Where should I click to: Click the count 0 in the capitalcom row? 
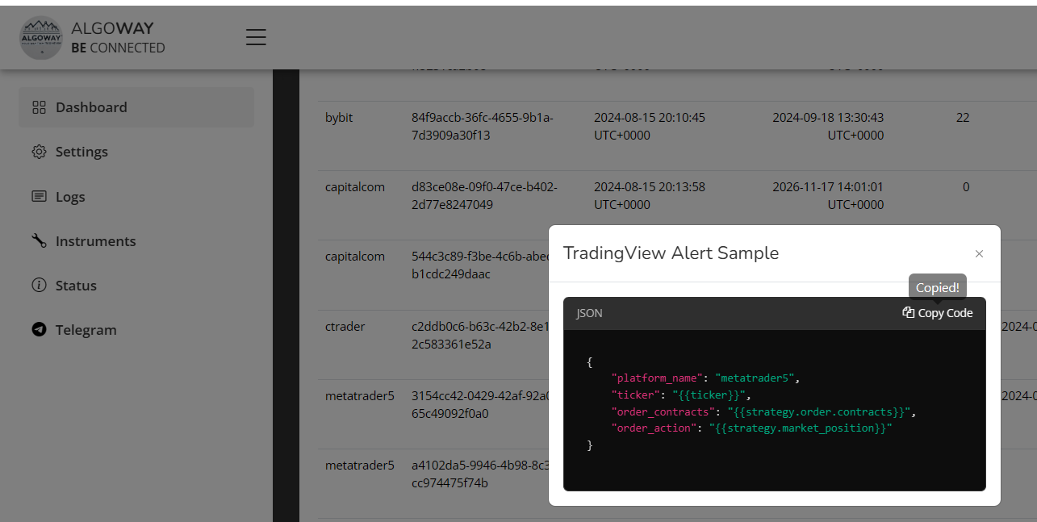click(x=966, y=187)
